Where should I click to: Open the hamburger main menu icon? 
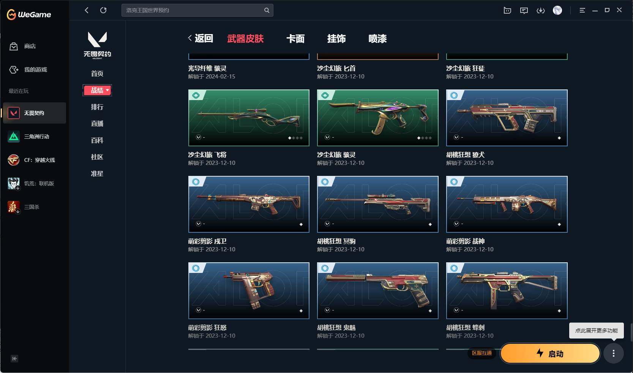click(x=582, y=11)
